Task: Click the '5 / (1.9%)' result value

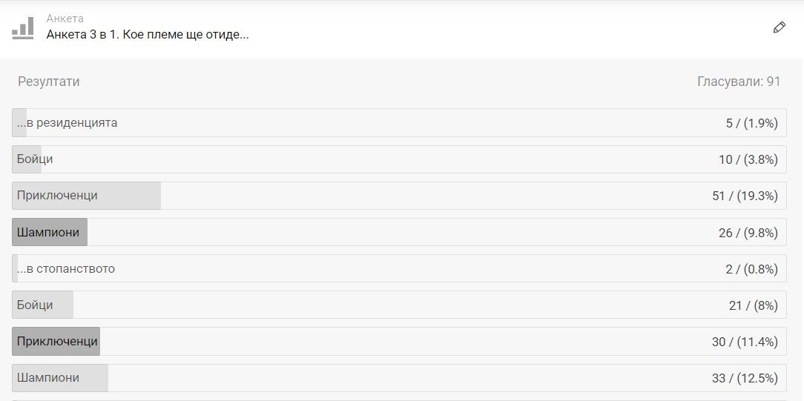Action: click(751, 124)
